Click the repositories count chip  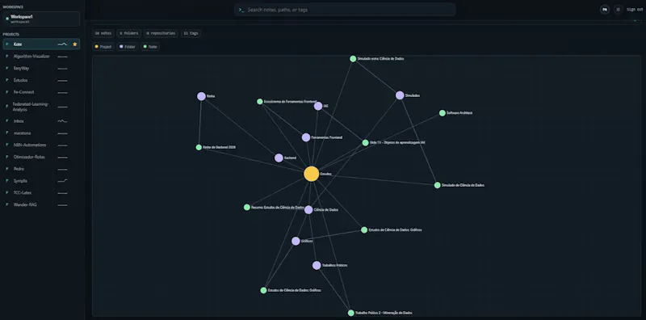[x=161, y=33]
